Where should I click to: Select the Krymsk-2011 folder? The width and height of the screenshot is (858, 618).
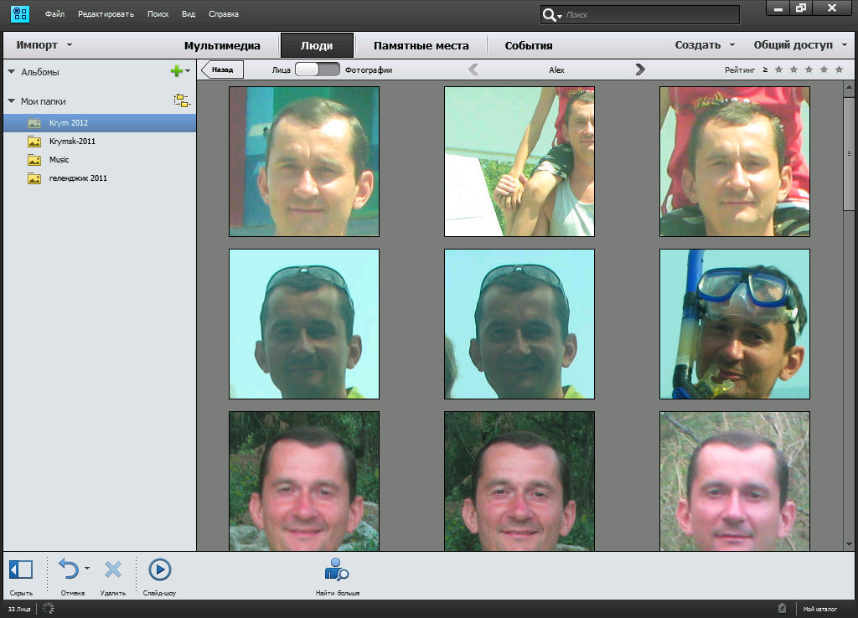tap(72, 142)
